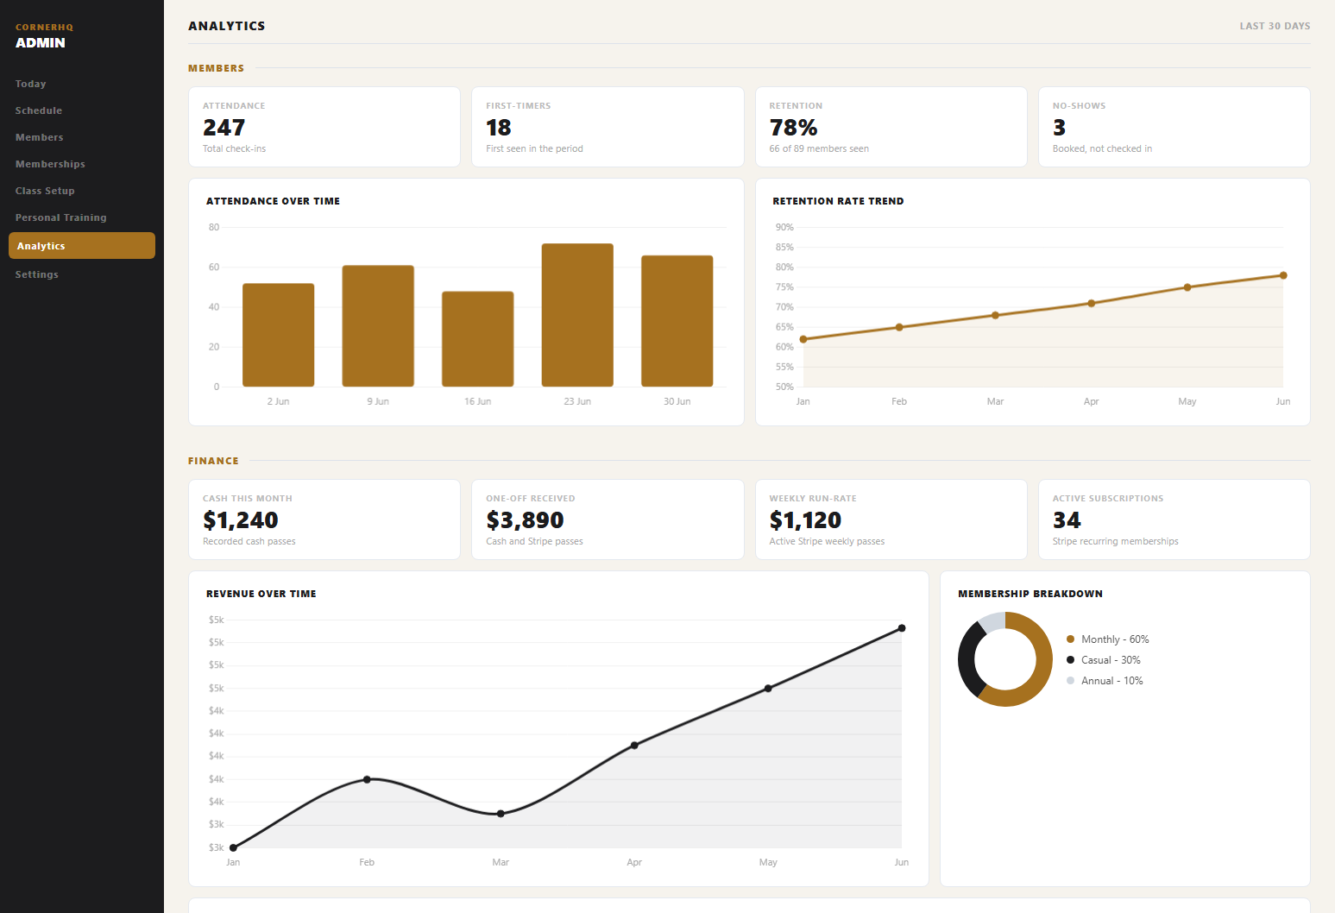
Task: Click the Feb point on revenue chart
Action: (367, 779)
